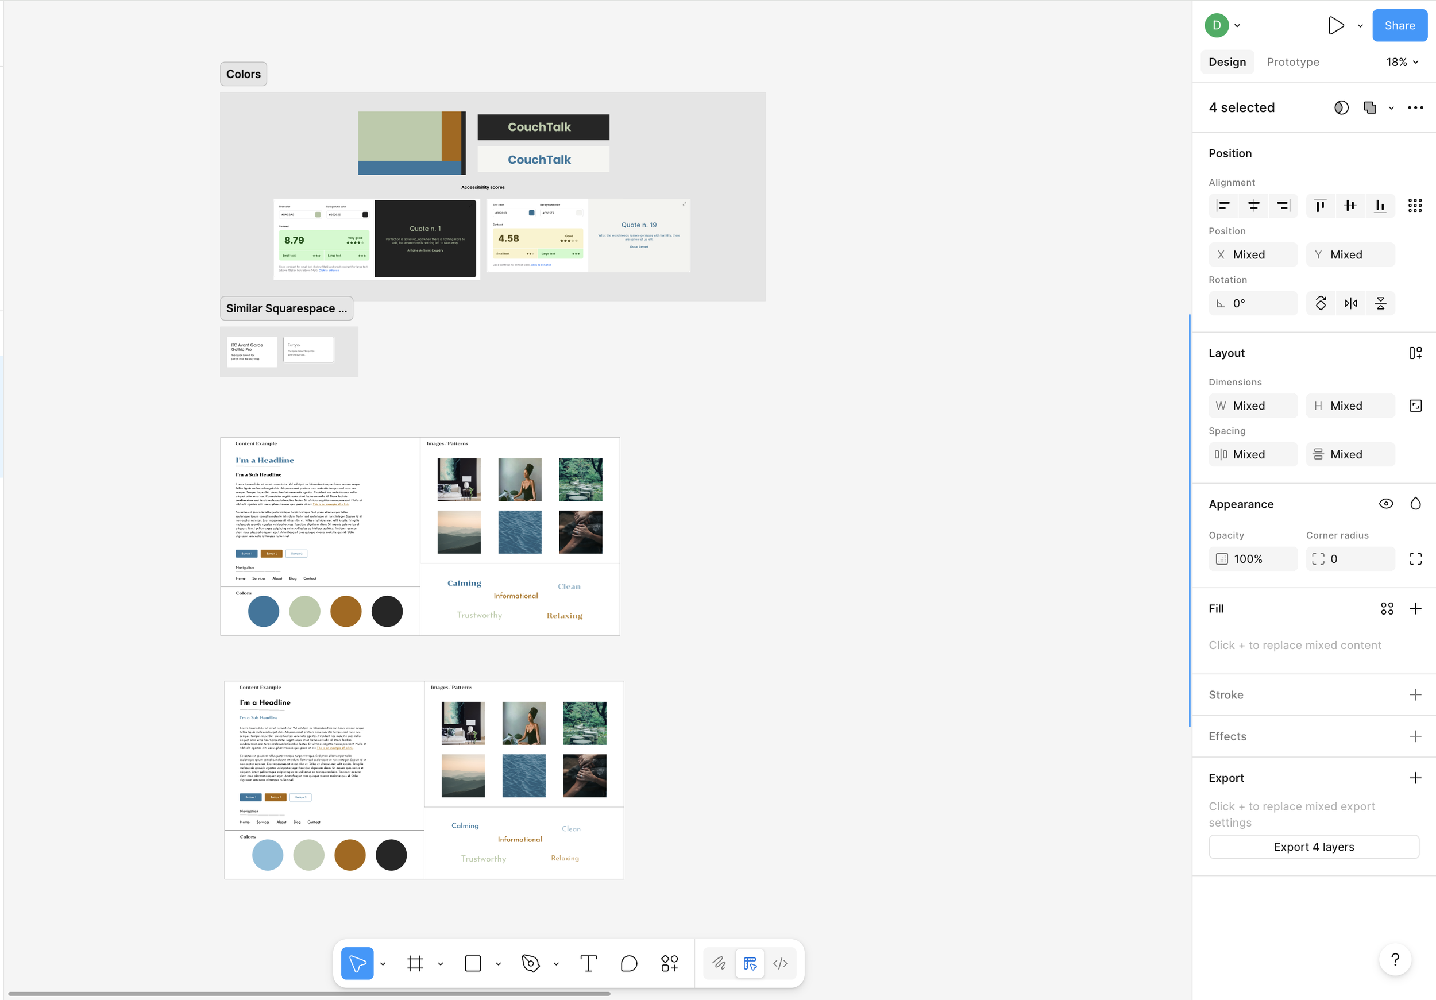
Task: Open the Actions component tool
Action: click(x=669, y=963)
